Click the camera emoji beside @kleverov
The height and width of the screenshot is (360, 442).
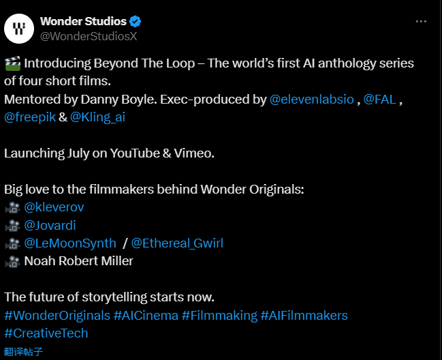(13, 208)
